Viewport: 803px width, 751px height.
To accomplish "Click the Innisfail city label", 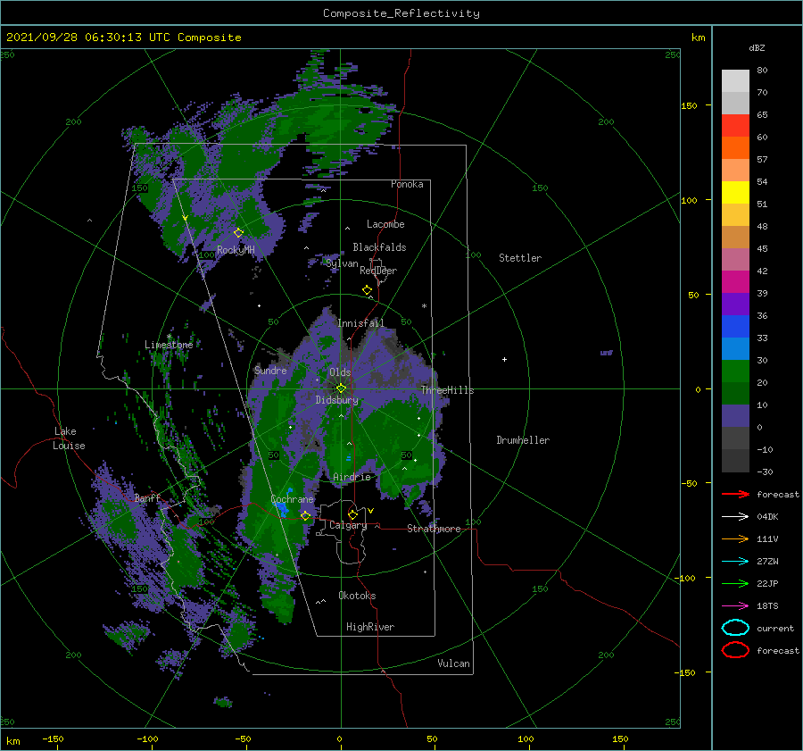I will pyautogui.click(x=360, y=323).
